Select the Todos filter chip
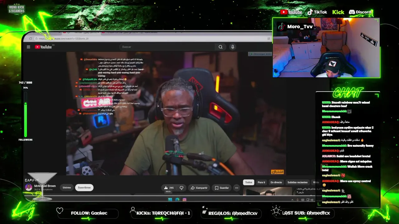Screen dimensions: 399x224 click(x=248, y=182)
